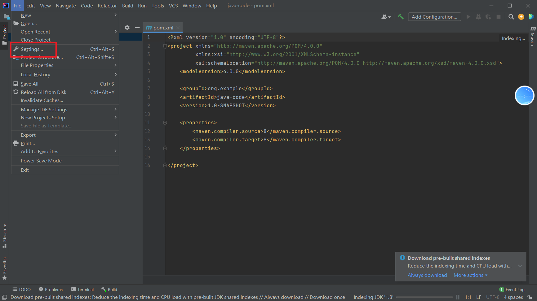The image size is (537, 301).
Task: Open the Project panel gear options
Action: (127, 28)
